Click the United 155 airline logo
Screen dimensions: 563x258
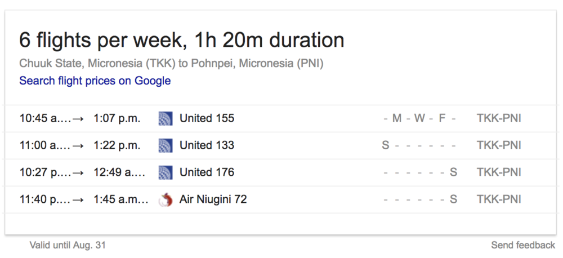pos(165,118)
